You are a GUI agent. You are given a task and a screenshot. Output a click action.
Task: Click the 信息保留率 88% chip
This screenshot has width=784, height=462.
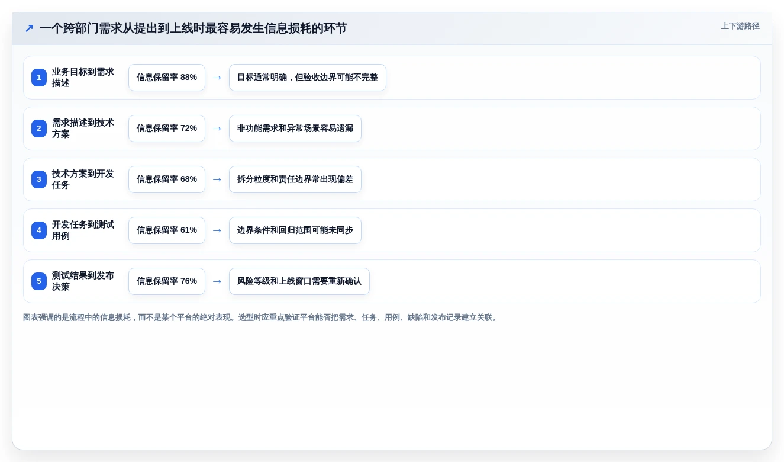tap(167, 78)
